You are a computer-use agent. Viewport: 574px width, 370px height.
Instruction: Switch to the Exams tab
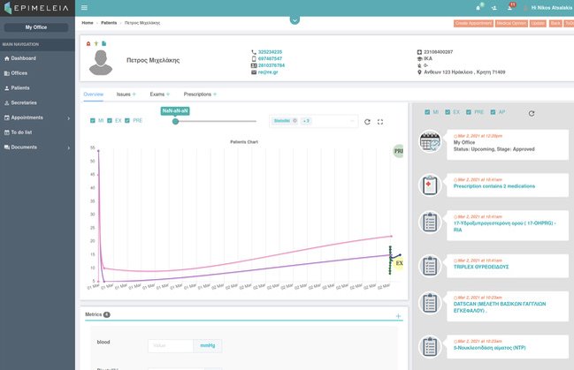click(158, 94)
